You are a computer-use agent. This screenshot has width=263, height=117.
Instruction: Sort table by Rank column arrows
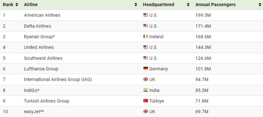pyautogui.click(x=17, y=5)
